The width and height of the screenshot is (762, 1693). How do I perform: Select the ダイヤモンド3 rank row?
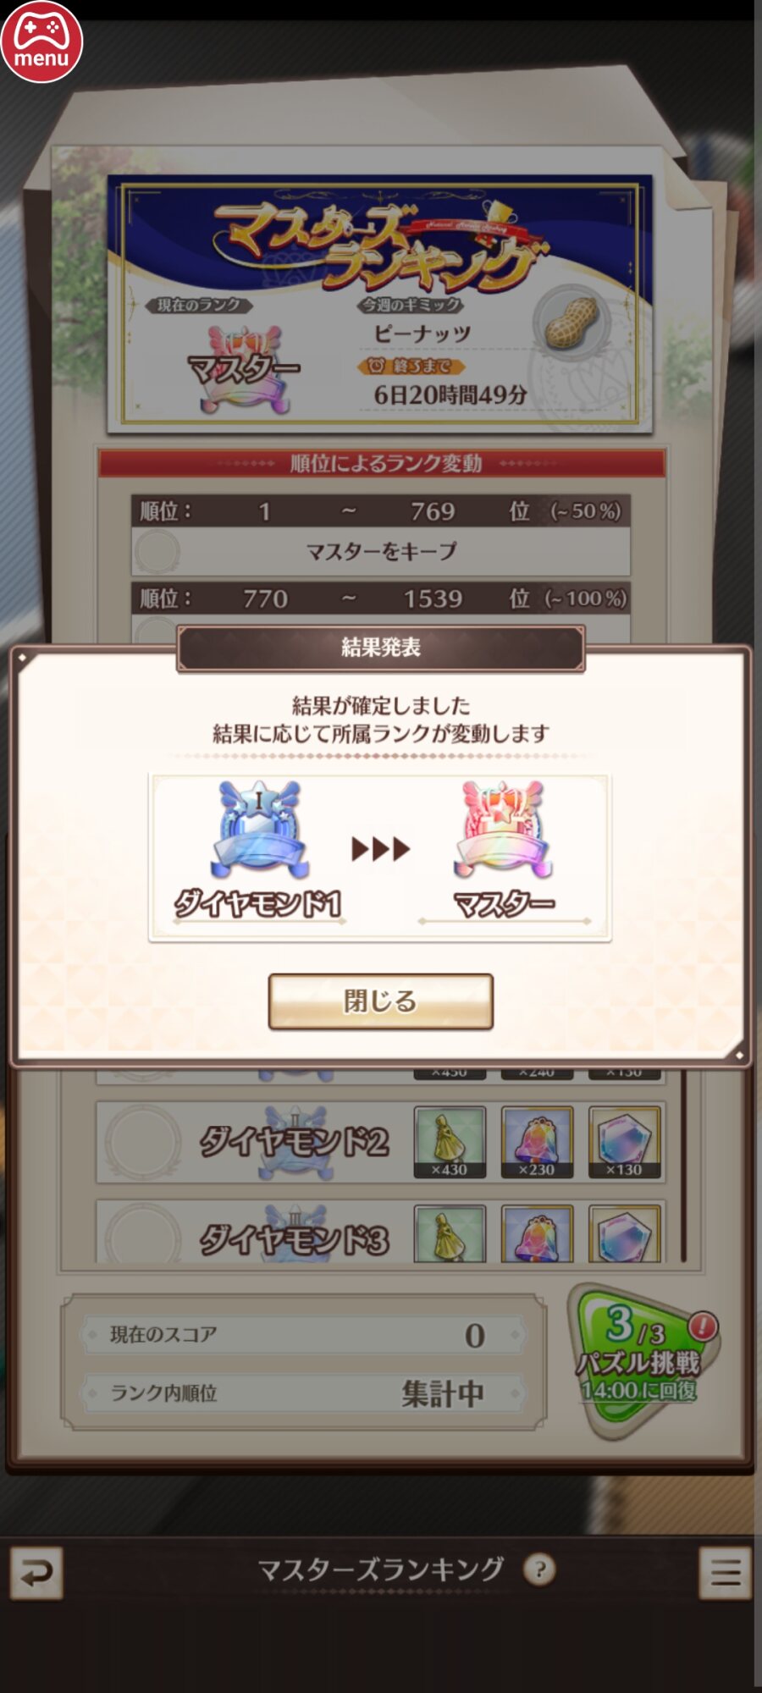point(380,1233)
